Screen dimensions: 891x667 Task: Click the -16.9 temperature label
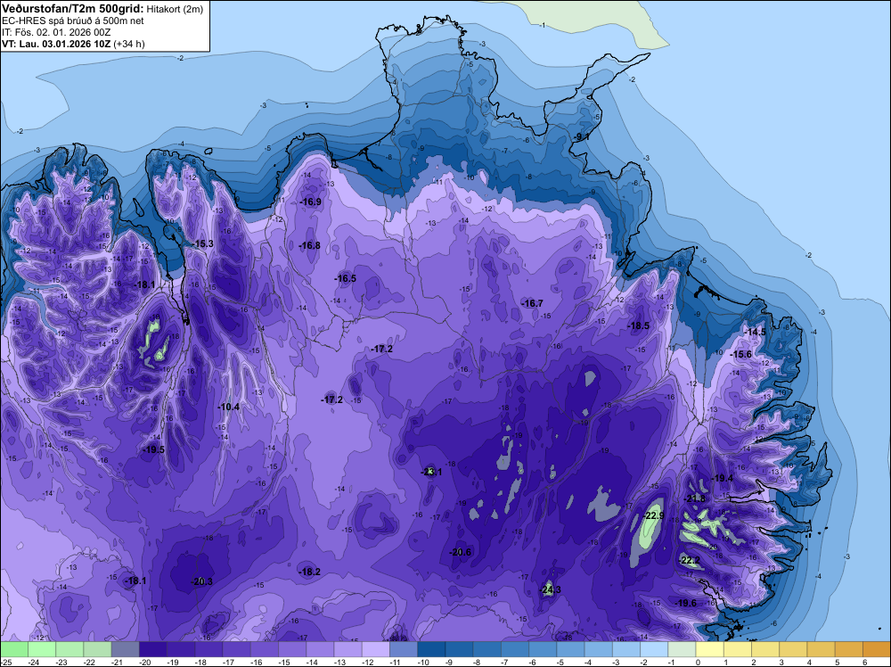(311, 202)
